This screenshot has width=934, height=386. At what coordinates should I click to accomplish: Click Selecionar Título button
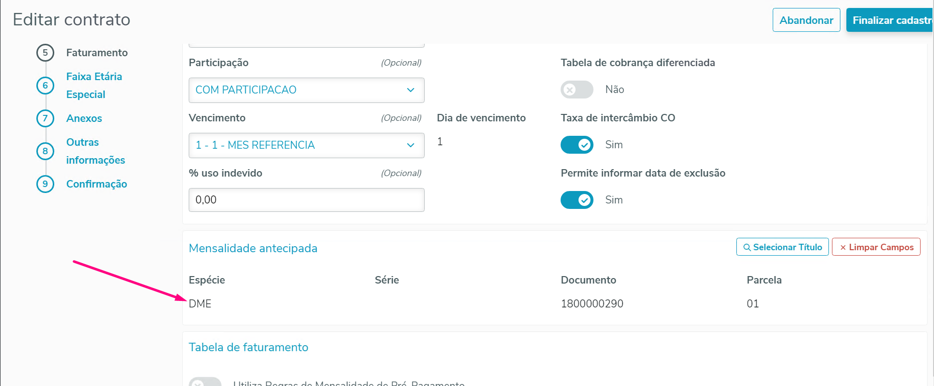tap(783, 247)
